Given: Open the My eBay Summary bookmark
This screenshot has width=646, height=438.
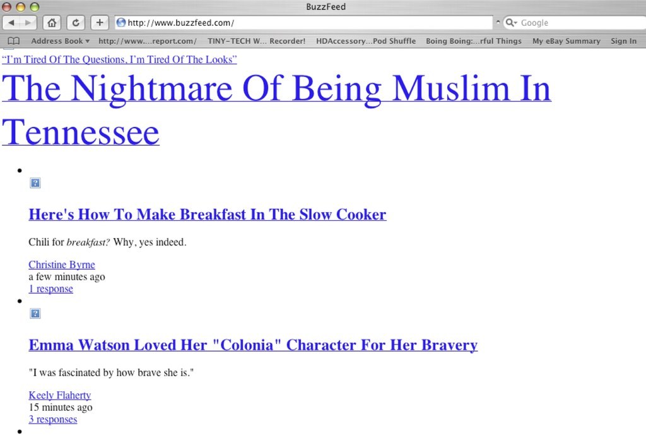Looking at the screenshot, I should (566, 41).
